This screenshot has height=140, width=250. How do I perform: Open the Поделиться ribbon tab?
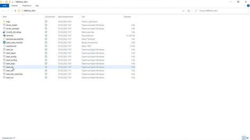pos(27,5)
